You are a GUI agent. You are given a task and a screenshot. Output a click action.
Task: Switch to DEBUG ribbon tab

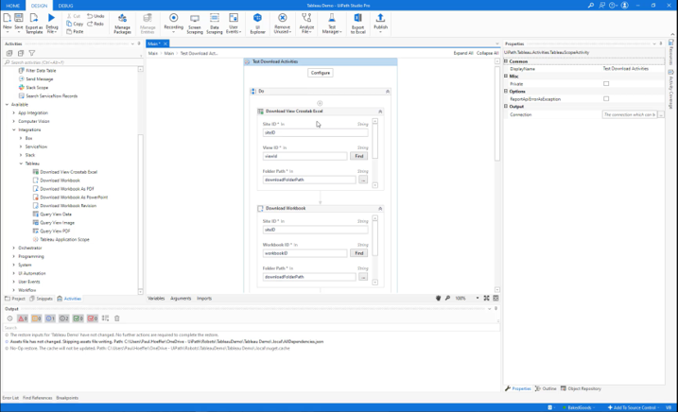pos(66,6)
